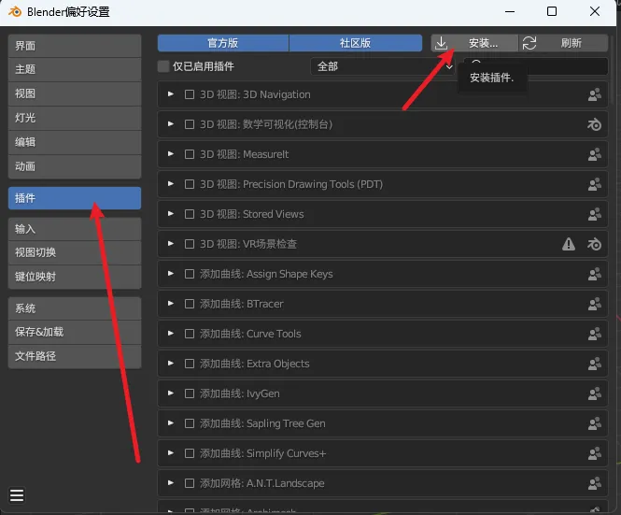
Task: Click community icon on 3D Navigation row
Action: 595,94
